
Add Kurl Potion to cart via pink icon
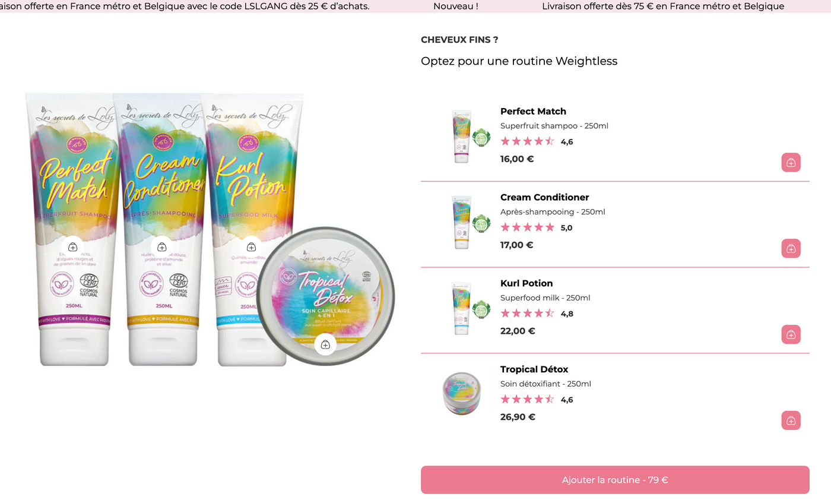pyautogui.click(x=791, y=334)
